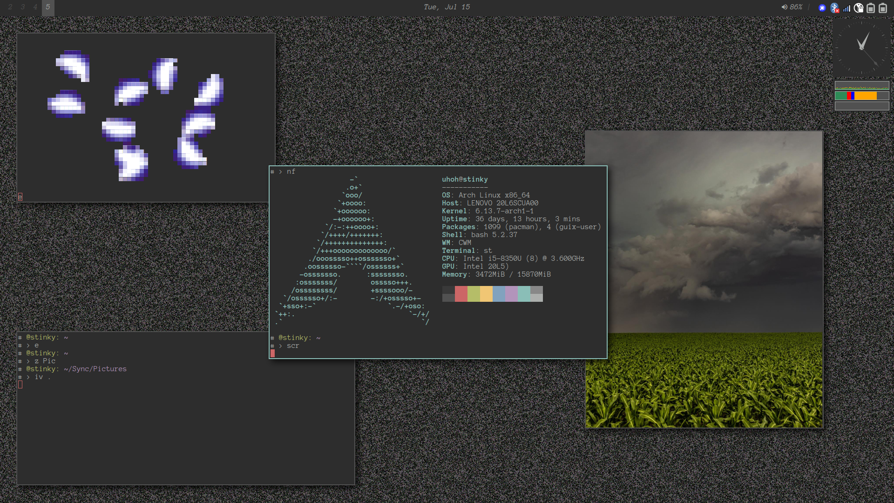Click the blue color swatch in neofetch palette
Viewport: 894px width, 503px height.
[499, 294]
